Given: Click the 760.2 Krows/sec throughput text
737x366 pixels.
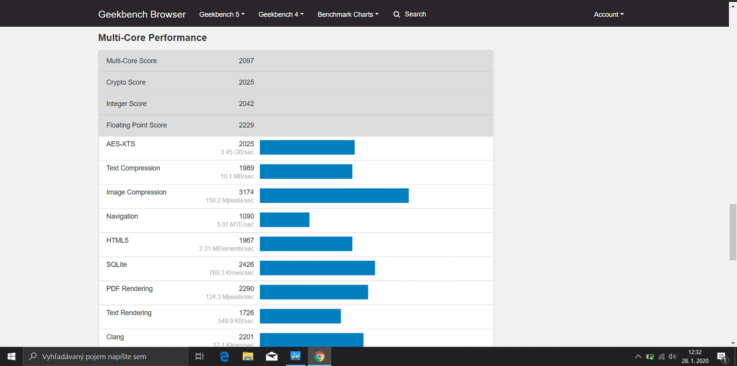Looking at the screenshot, I should tap(231, 273).
